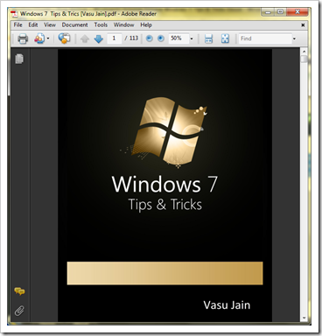Click the scrollbar up arrow
The image size is (322, 336).
[x=304, y=52]
